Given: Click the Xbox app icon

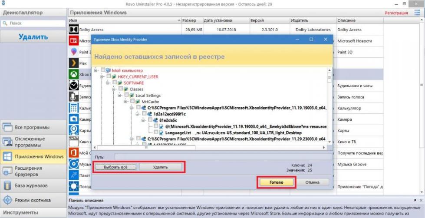Looking at the screenshot, I should [x=73, y=74].
